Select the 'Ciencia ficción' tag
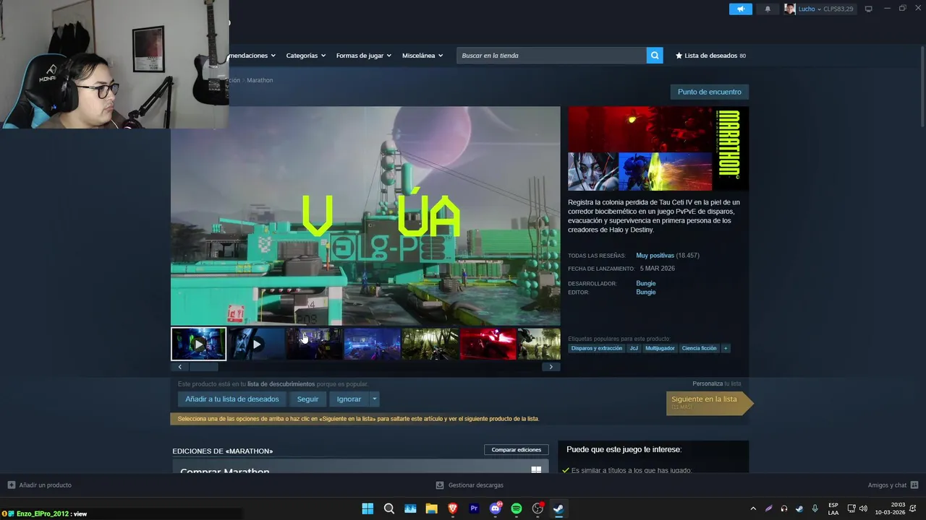The image size is (926, 520). click(x=699, y=348)
